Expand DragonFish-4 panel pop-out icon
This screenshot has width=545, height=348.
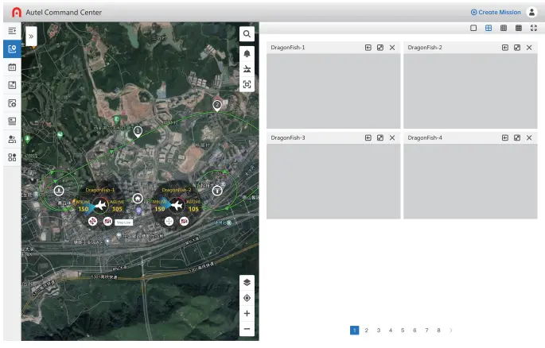point(517,137)
